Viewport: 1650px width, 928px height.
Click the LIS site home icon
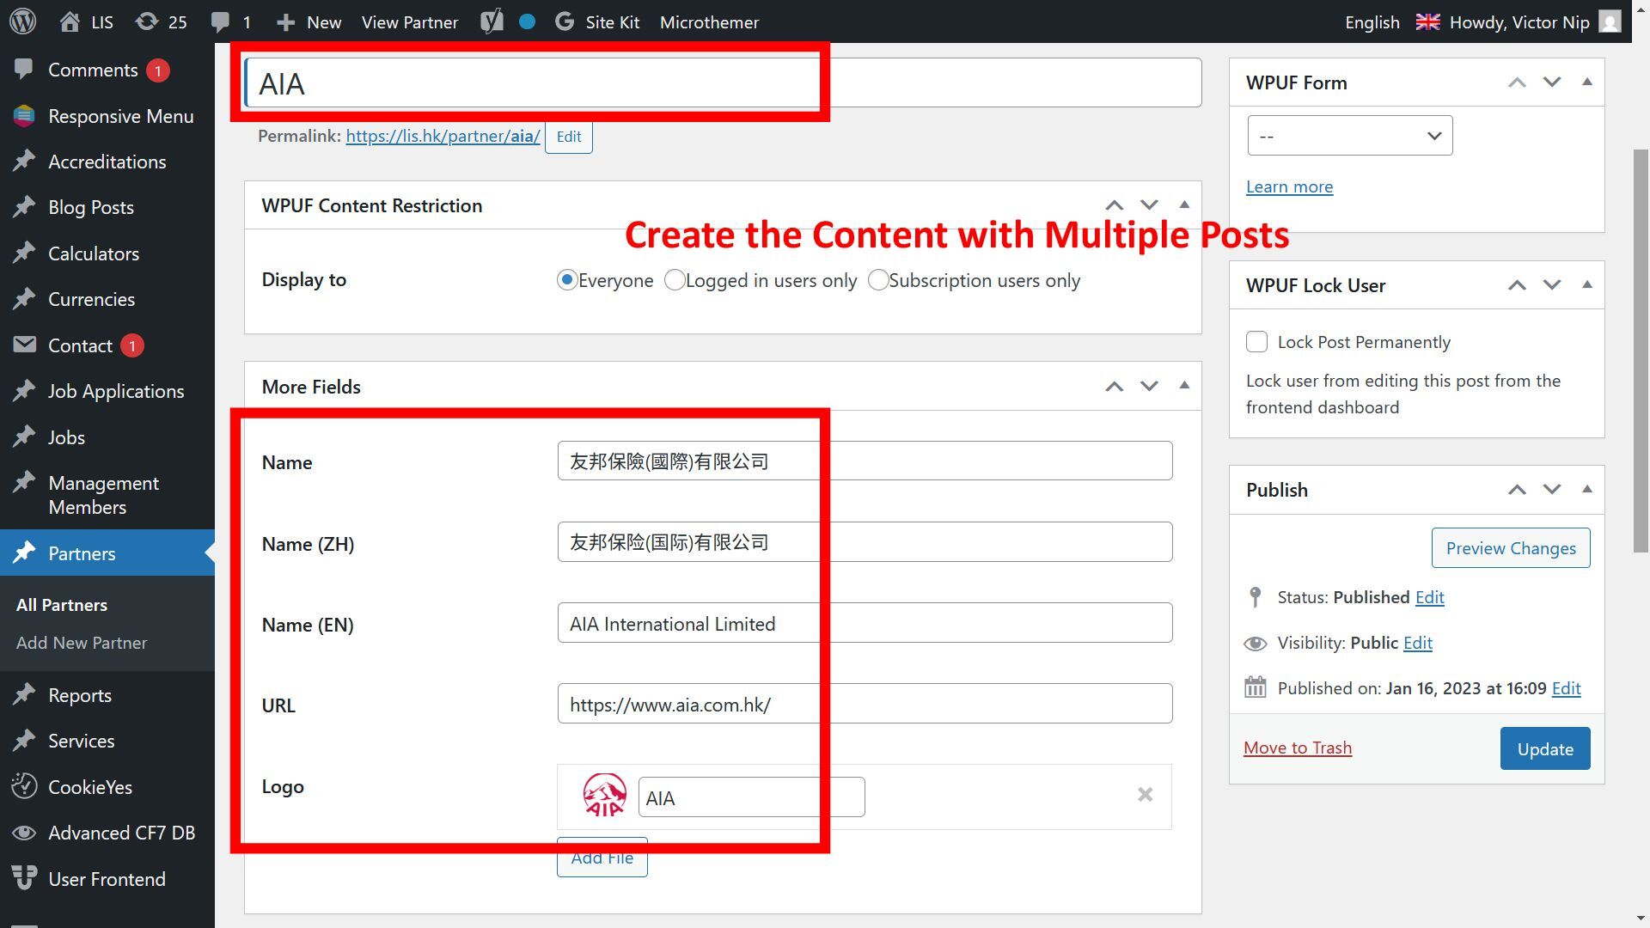[x=70, y=21]
